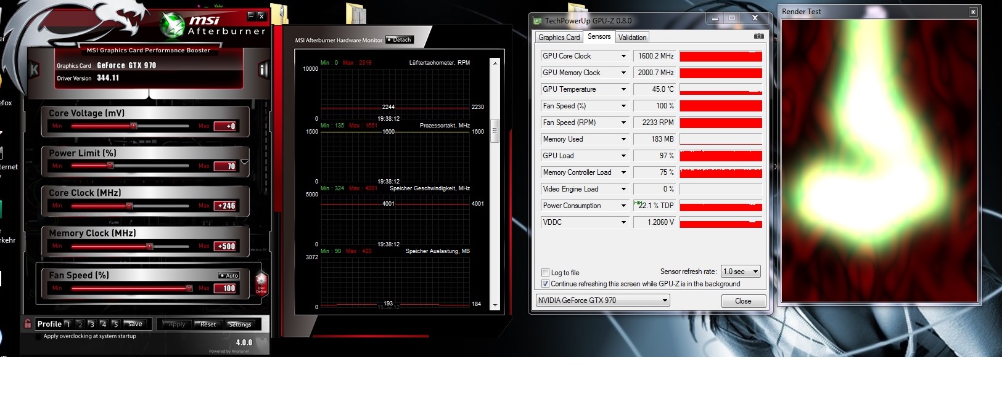
Task: Open Afterburner Settings
Action: pos(239,324)
